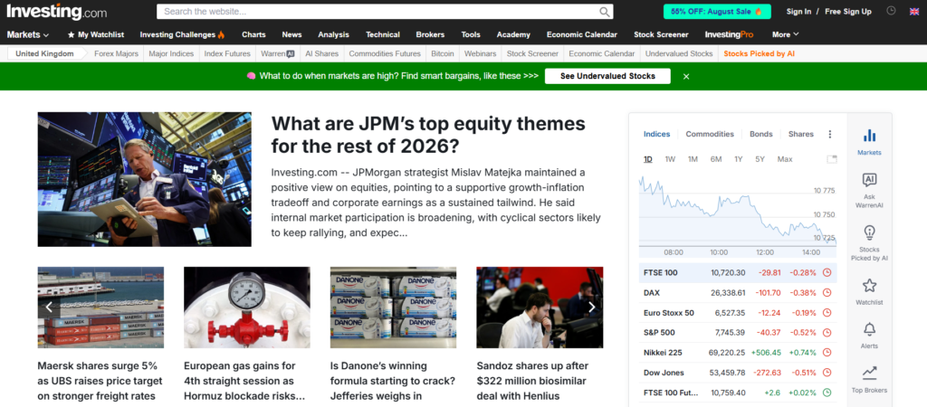This screenshot has height=407, width=927.
Task: Open My Watchlist star link
Action: click(x=96, y=35)
